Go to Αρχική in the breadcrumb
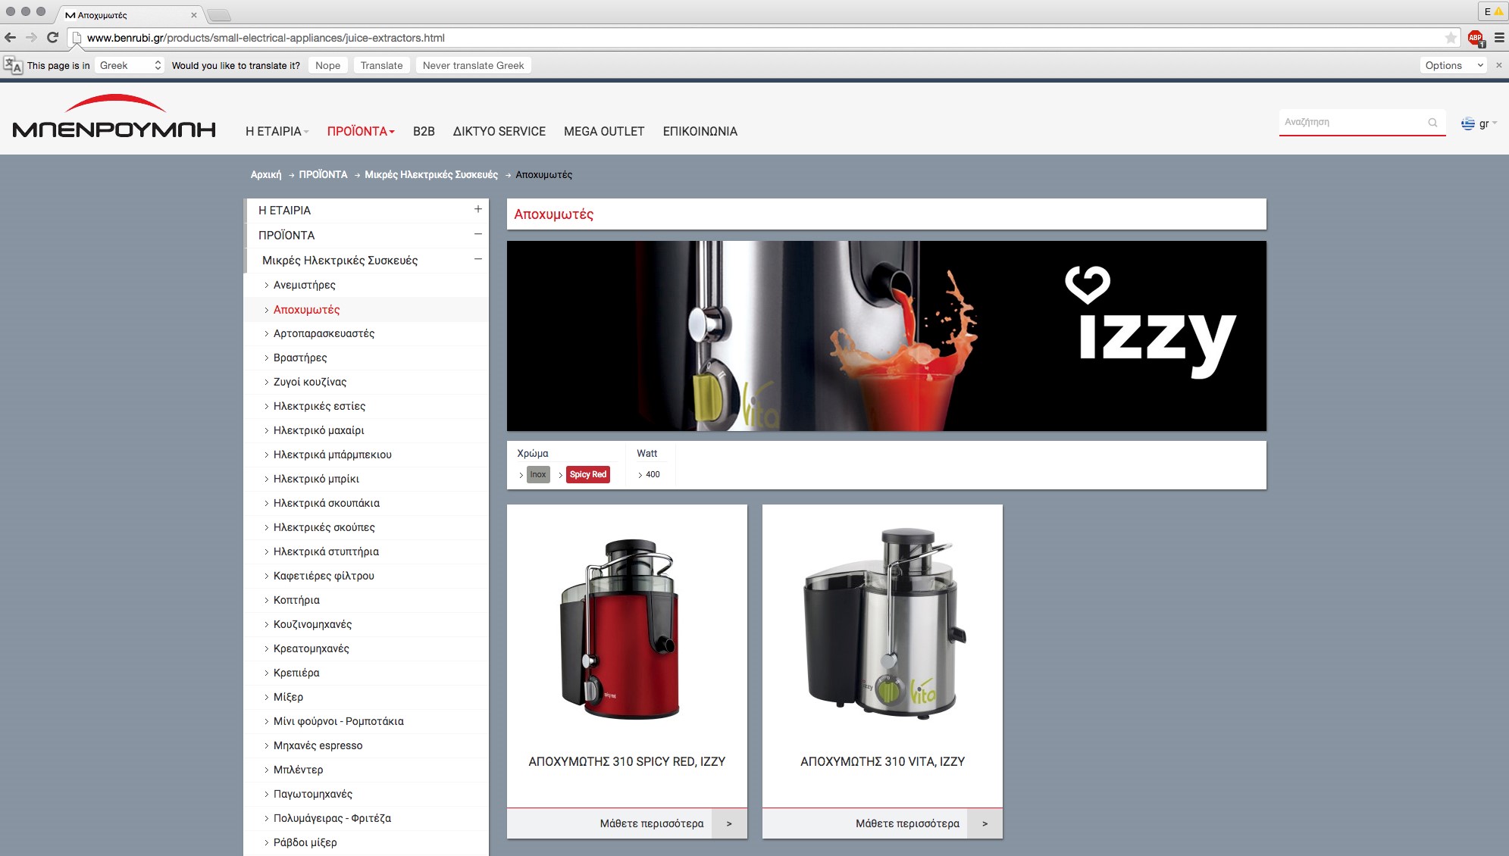 [266, 174]
